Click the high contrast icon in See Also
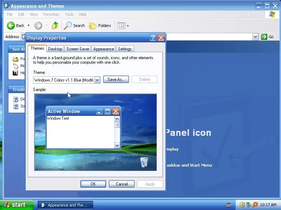281x210 pixels. click(15, 73)
